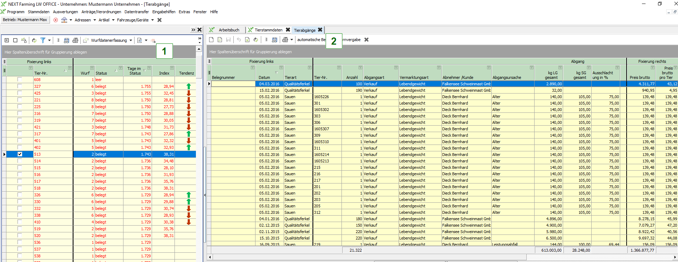Print the Tierabgänge list
The height and width of the screenshot is (262, 678).
tap(285, 40)
